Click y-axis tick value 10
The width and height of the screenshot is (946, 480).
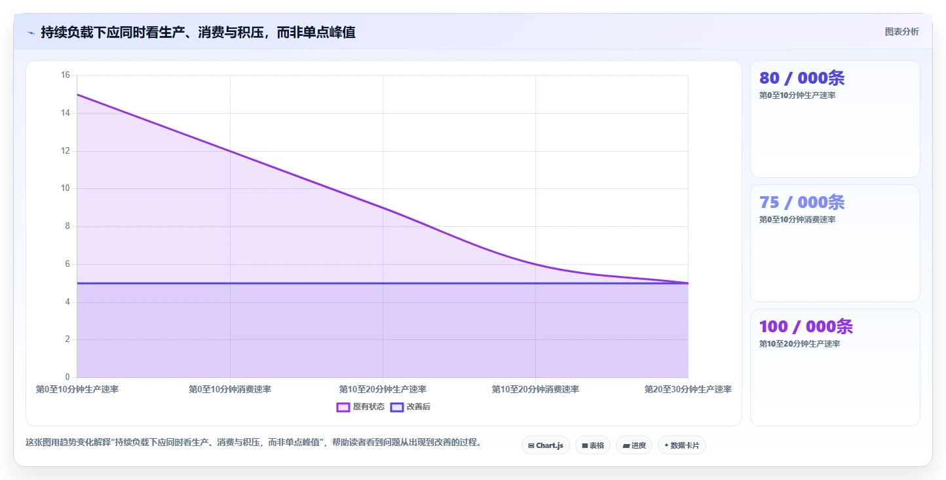(65, 188)
